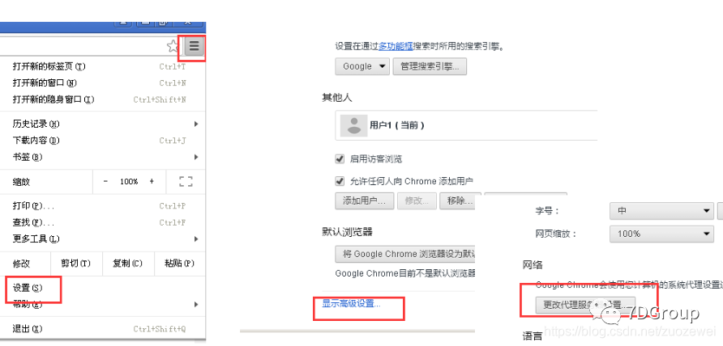
Task: Follow the 多功能框 link
Action: point(396,46)
